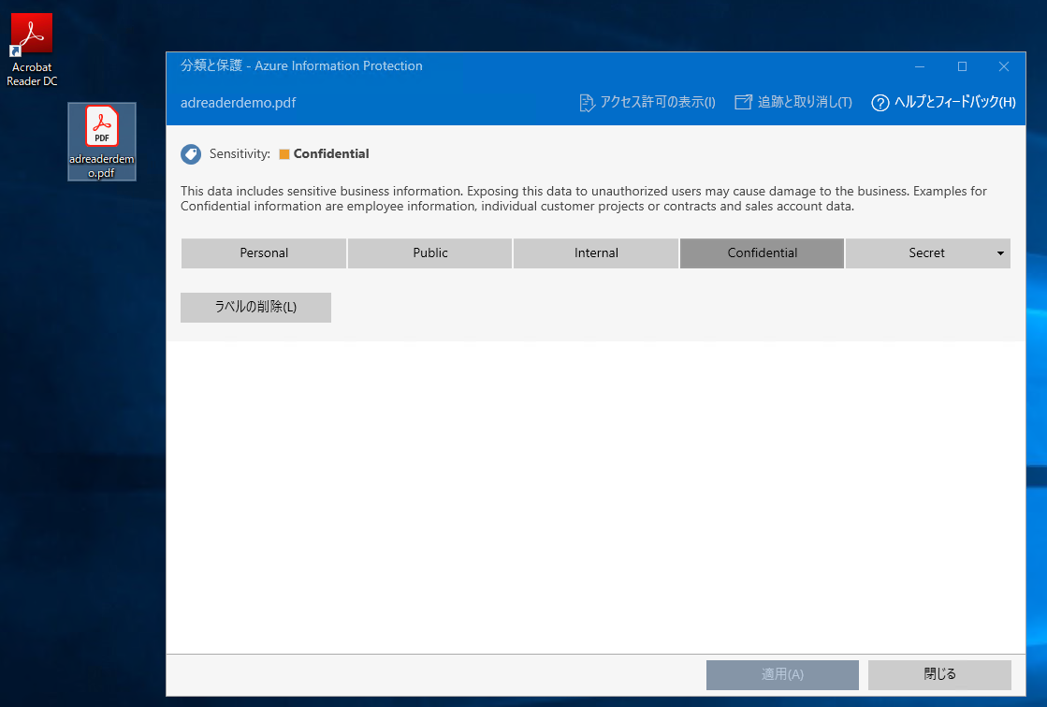1047x707 pixels.
Task: Click the Azure Information Protection shield icon
Action: click(x=190, y=154)
